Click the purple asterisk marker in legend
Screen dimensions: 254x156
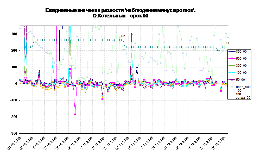[x=232, y=80]
